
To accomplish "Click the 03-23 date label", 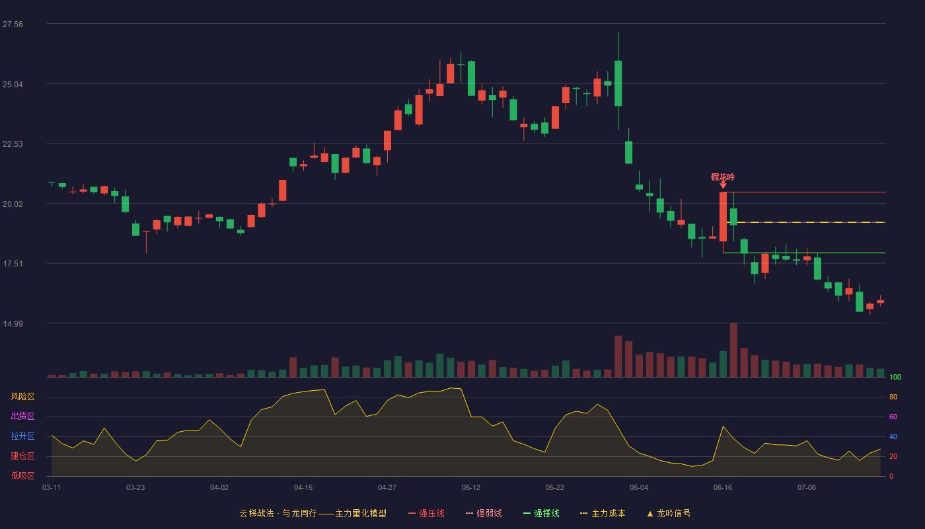I will pyautogui.click(x=135, y=487).
